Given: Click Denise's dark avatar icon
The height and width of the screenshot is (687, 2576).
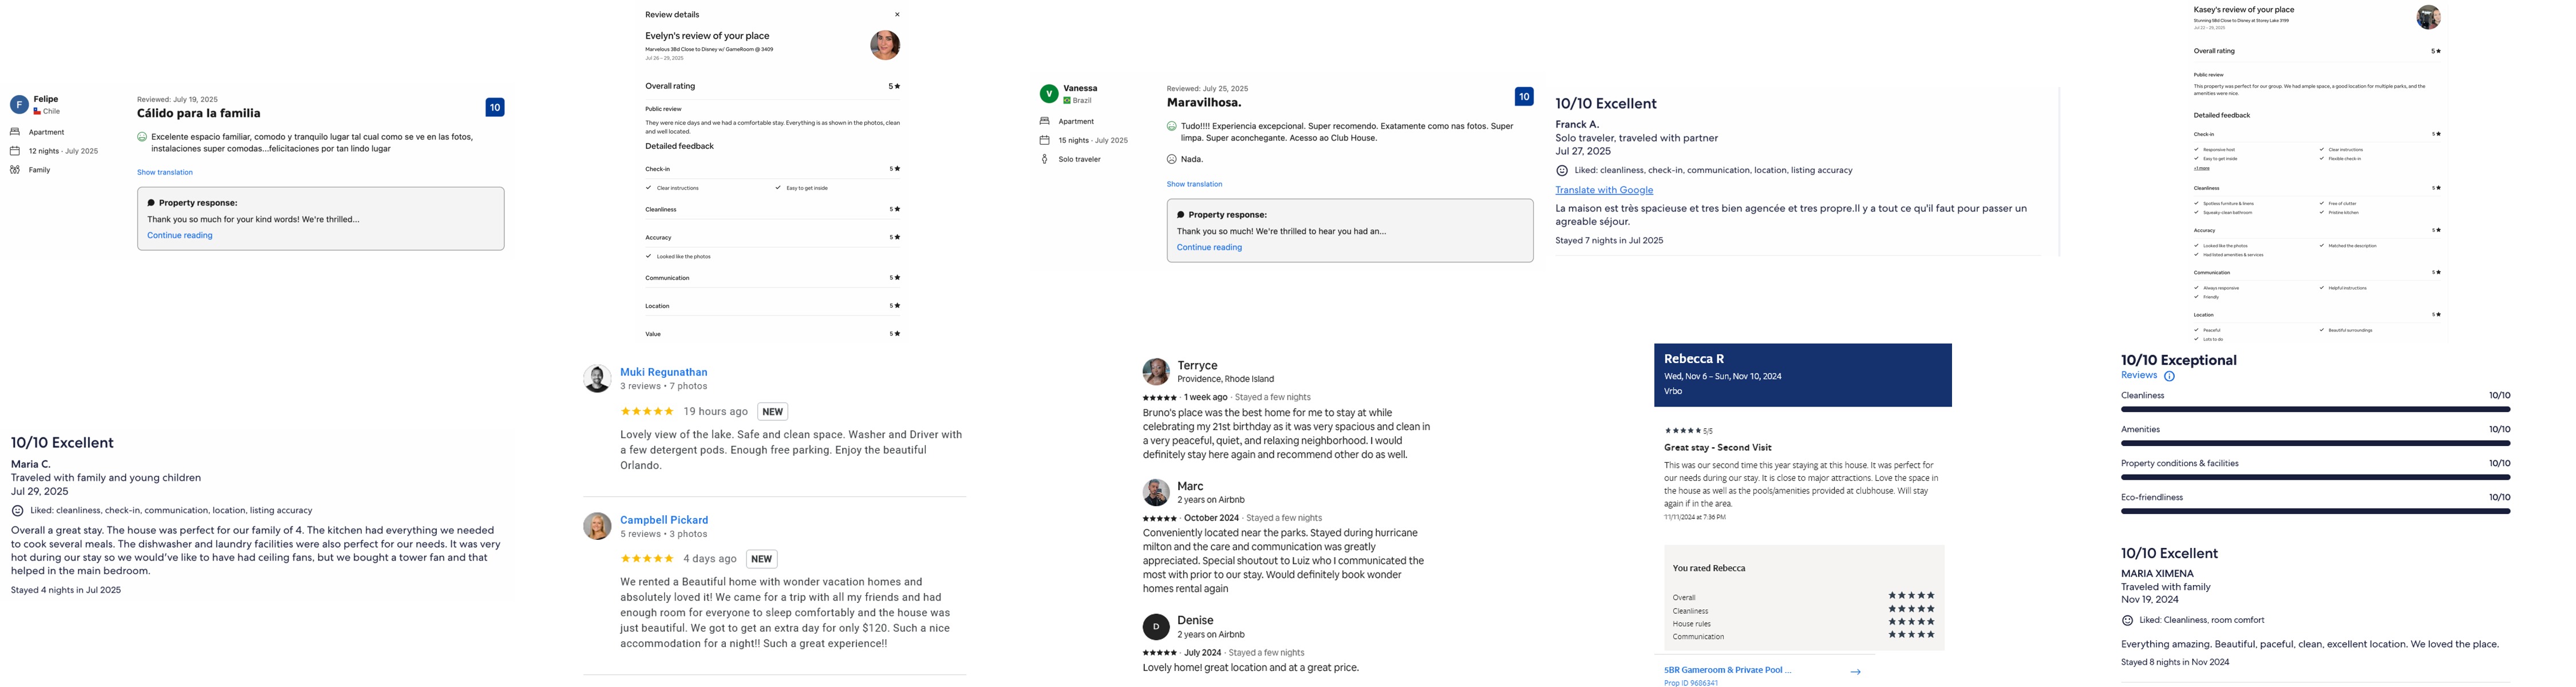Looking at the screenshot, I should [1156, 627].
